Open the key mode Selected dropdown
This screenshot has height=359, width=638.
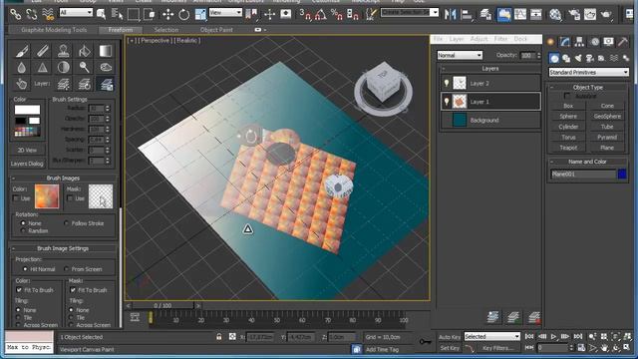click(491, 337)
